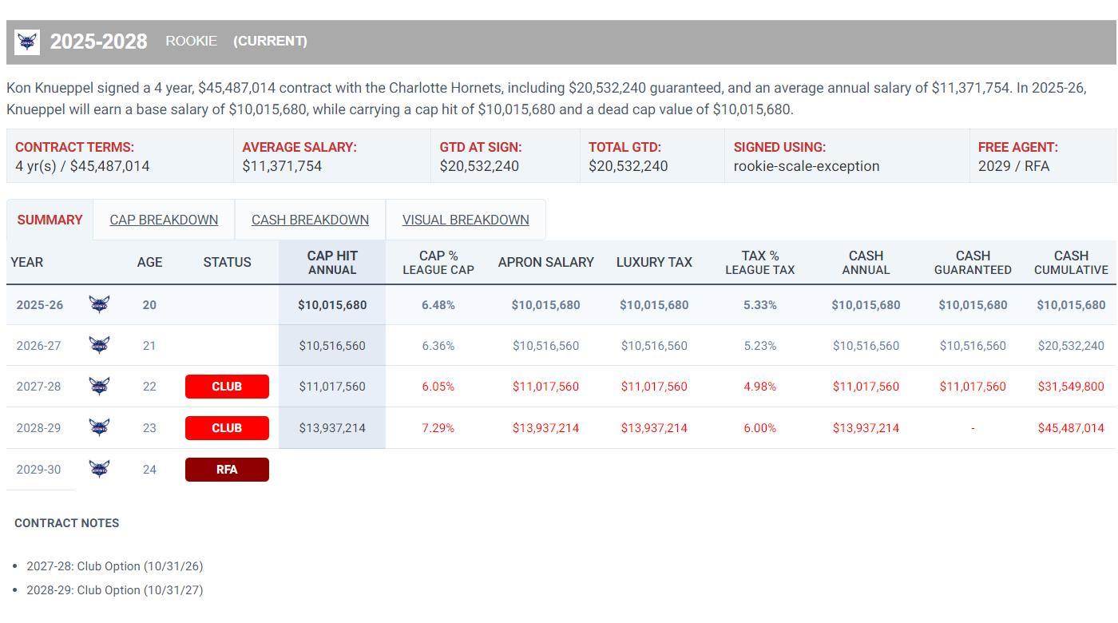Click the CLUB status badge for 2028-29

227,428
